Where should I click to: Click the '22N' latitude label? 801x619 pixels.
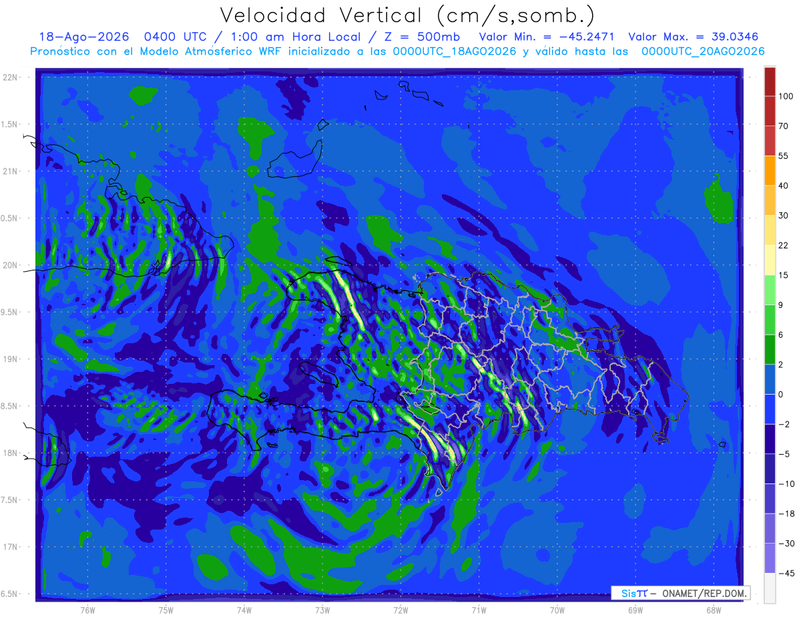[11, 77]
